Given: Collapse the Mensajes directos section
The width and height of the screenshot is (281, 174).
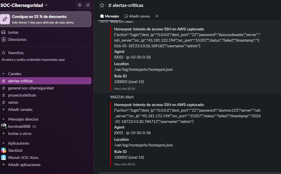Looking at the screenshot, I should pyautogui.click(x=3, y=119).
